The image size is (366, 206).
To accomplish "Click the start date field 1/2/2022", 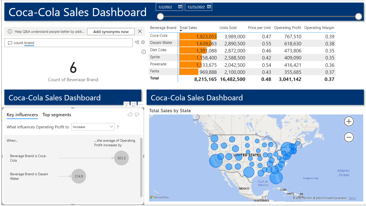I will (169, 7).
